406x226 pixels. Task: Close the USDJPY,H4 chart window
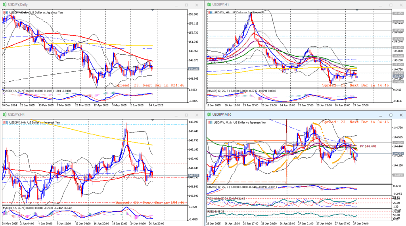point(197,115)
